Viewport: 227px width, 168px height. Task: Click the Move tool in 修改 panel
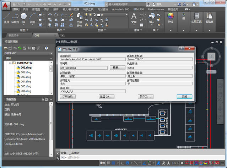click(50, 15)
